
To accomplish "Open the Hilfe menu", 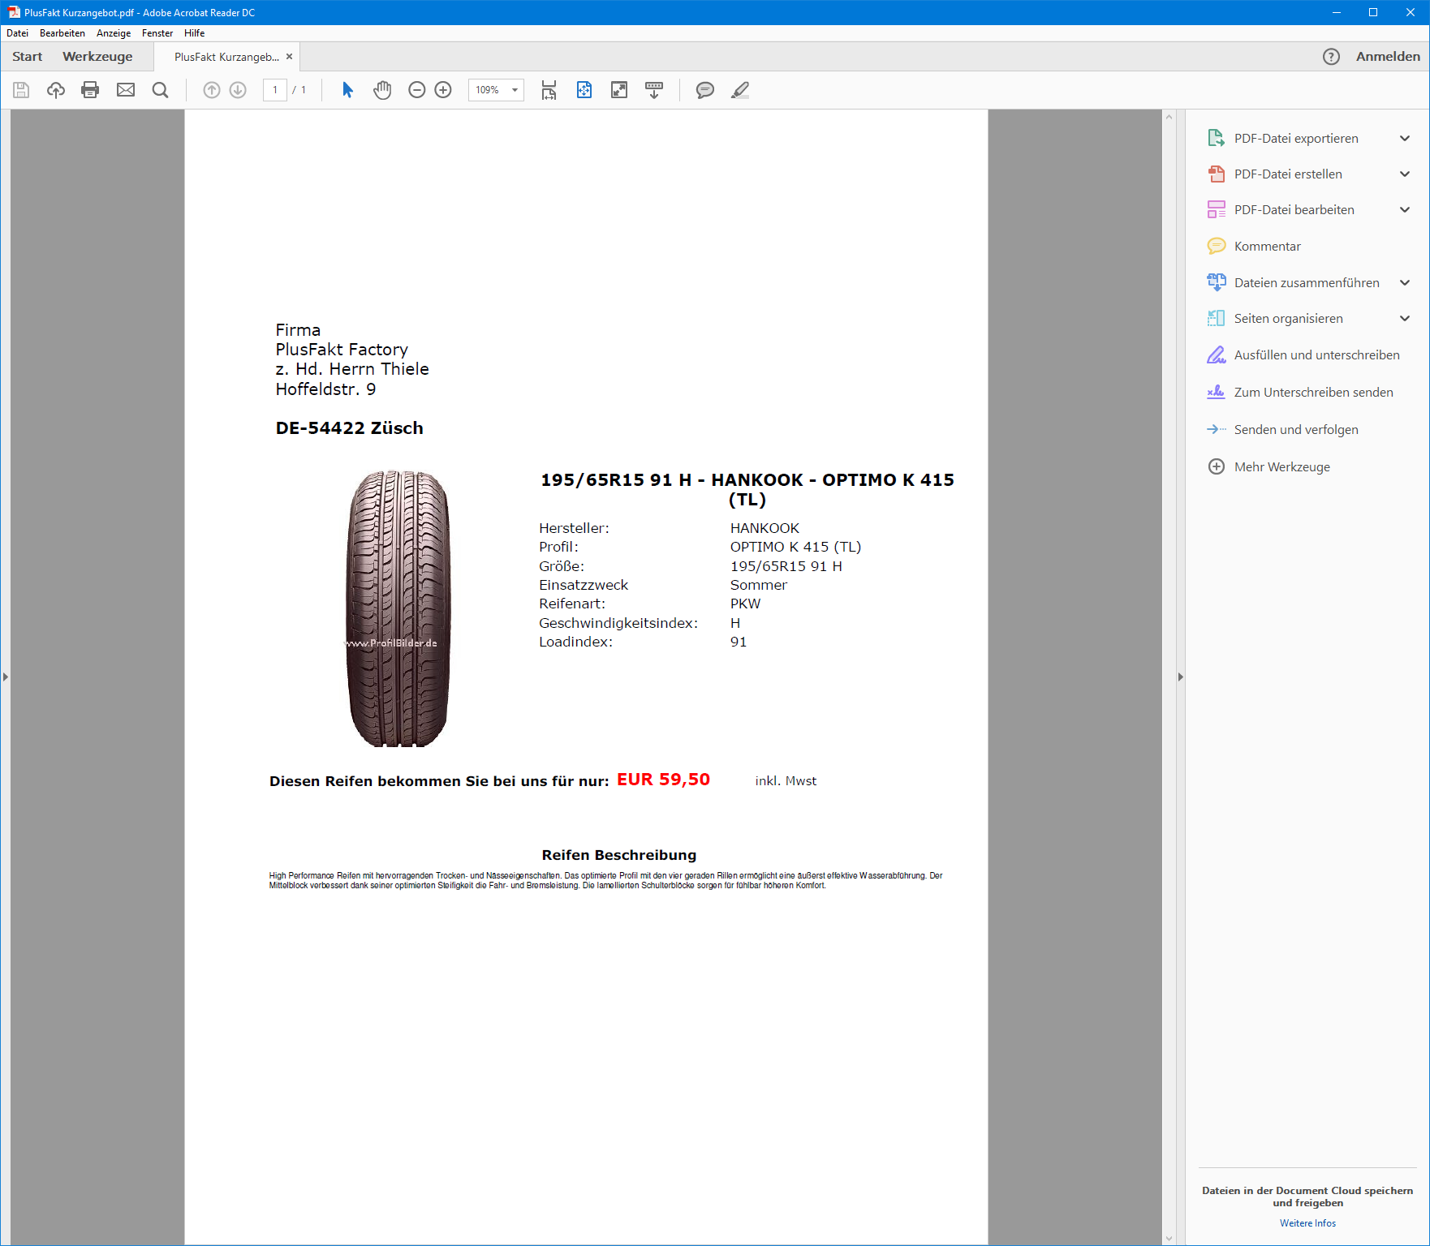I will pos(195,33).
